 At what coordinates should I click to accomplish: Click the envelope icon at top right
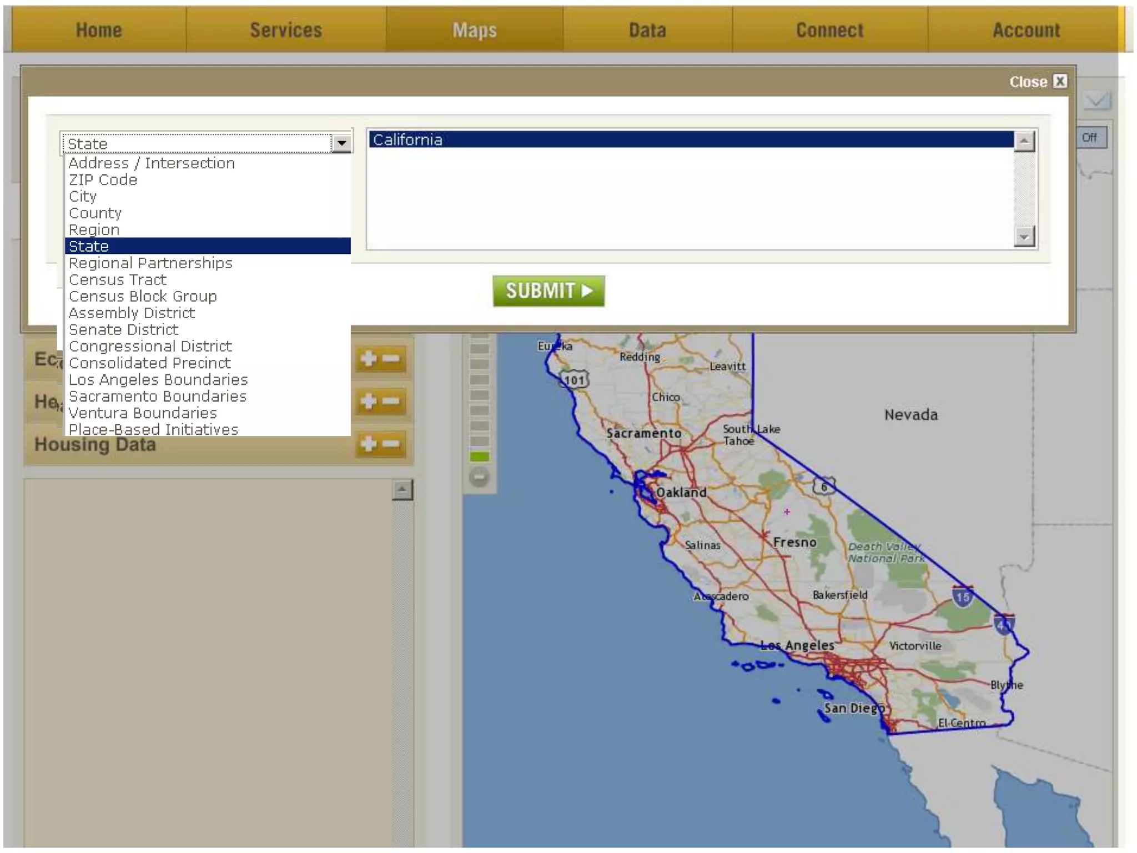coord(1097,101)
